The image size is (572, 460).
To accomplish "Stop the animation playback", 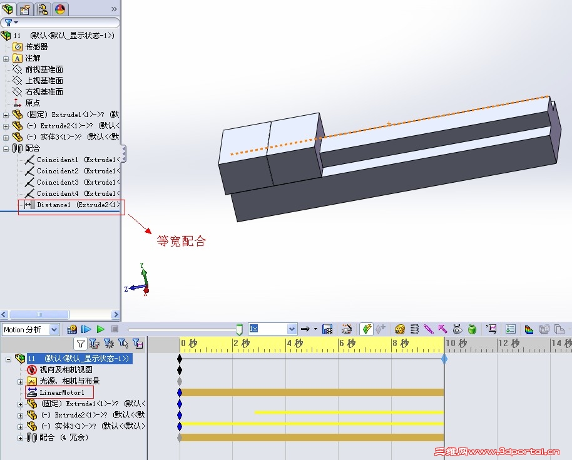I will point(114,329).
